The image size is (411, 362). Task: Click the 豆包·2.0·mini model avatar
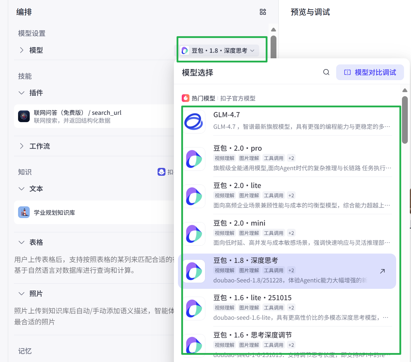click(194, 234)
